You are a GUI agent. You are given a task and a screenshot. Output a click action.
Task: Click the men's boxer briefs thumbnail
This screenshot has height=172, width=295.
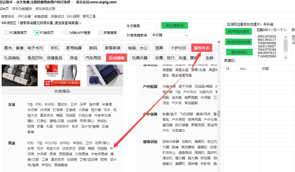coord(105,75)
